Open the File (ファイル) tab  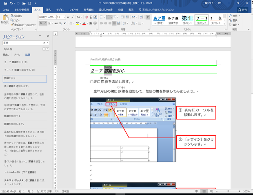tap(6, 10)
